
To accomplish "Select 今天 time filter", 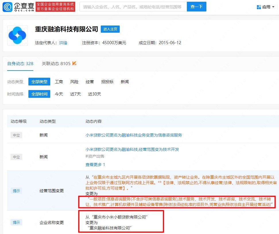I will tap(59, 94).
